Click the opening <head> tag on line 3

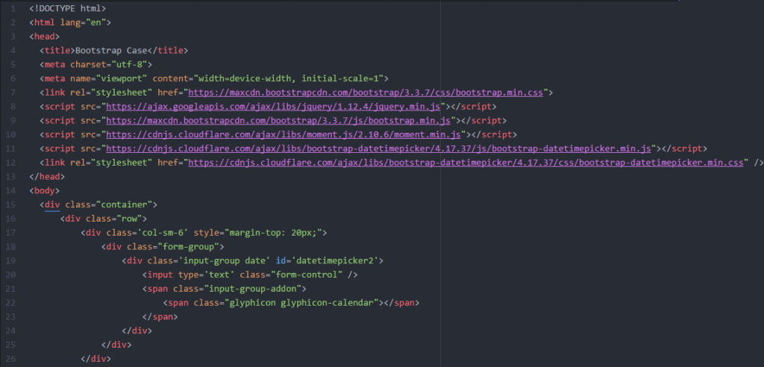pyautogui.click(x=44, y=37)
